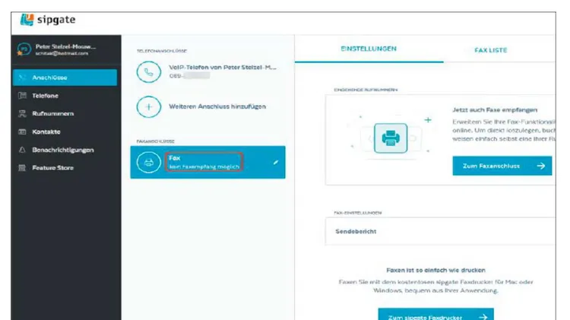Viewport: 570px width, 320px height.
Task: Click the large fax printer illustration
Action: tap(391, 138)
